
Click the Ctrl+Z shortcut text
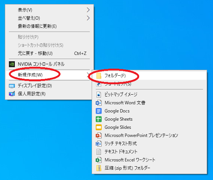tap(80, 53)
